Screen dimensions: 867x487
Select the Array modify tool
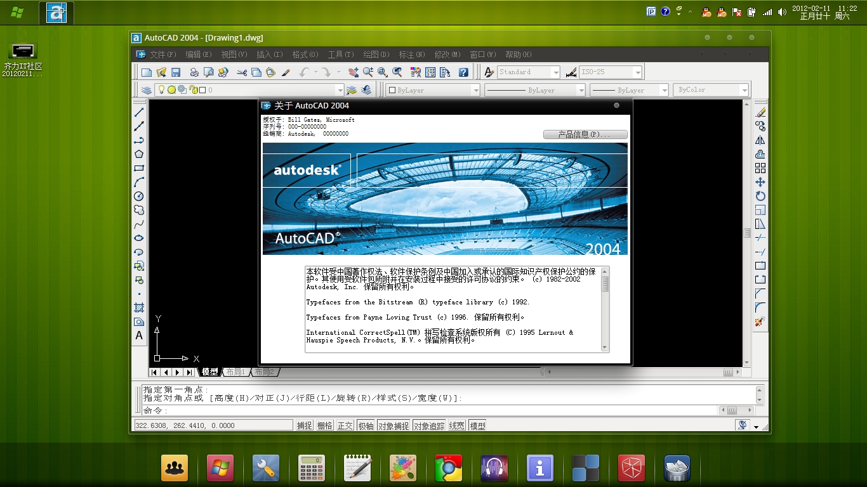760,168
